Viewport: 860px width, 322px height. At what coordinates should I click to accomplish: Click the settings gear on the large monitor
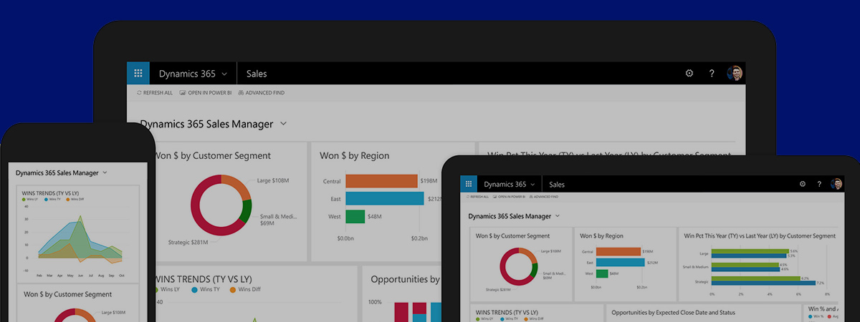tap(689, 74)
